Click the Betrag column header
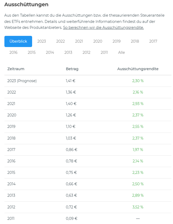The width and height of the screenshot is (173, 224). tap(72, 69)
